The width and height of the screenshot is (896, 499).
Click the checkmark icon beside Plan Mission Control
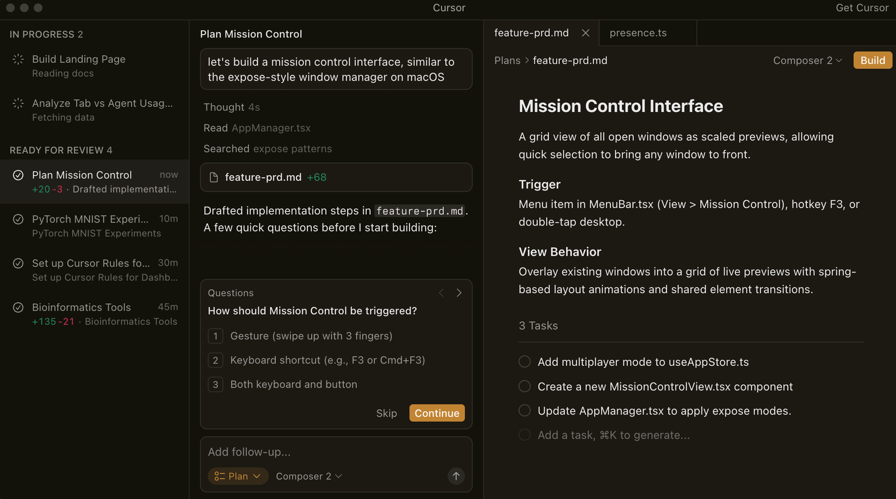[x=18, y=175]
